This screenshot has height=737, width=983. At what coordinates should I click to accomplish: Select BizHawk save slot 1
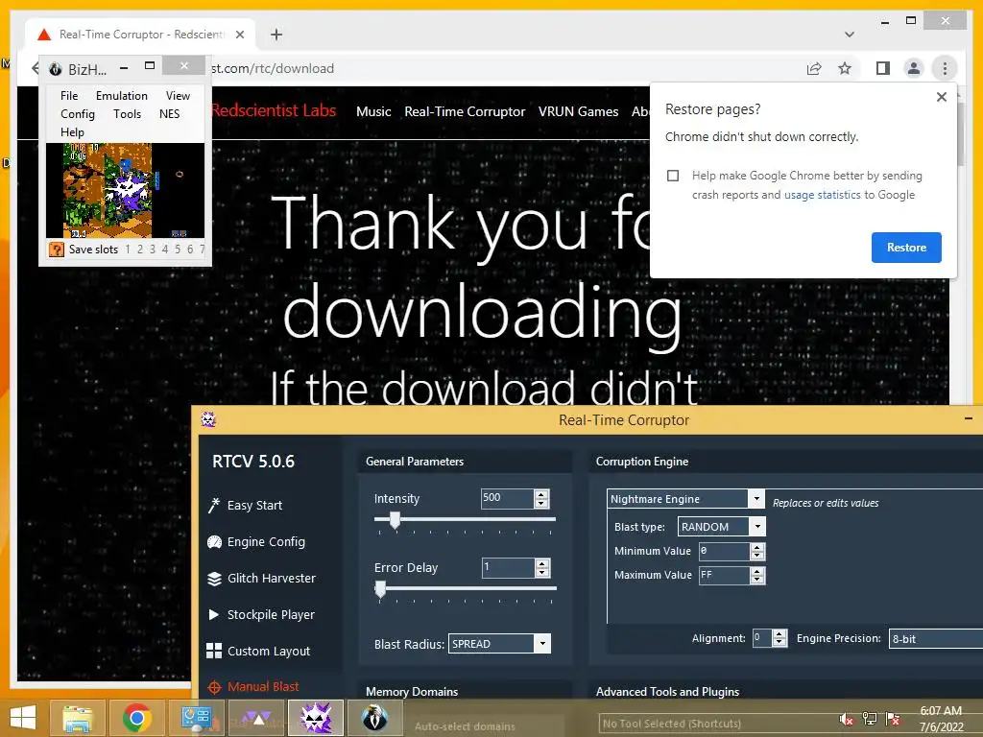click(x=128, y=250)
